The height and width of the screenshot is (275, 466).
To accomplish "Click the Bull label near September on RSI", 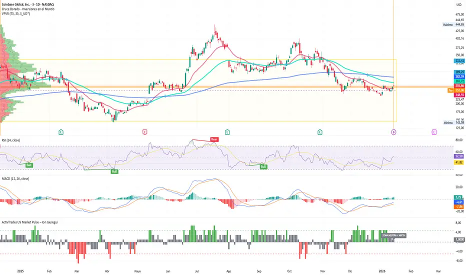I will [263, 167].
